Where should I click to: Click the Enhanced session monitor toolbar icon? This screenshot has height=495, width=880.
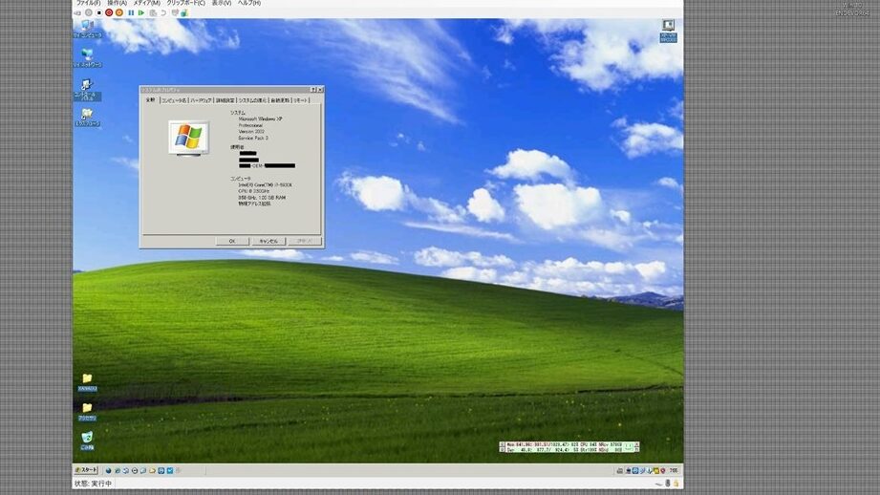[x=175, y=13]
